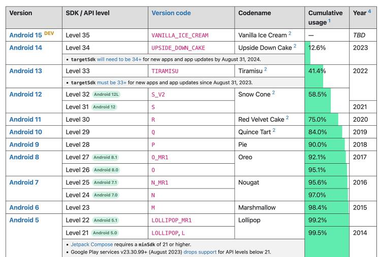Click the 99.5% cumulative usage cell
Screen dimensions: 381x257
[327, 242]
